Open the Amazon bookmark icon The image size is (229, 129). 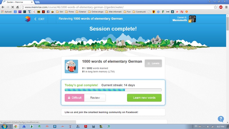tap(173, 12)
